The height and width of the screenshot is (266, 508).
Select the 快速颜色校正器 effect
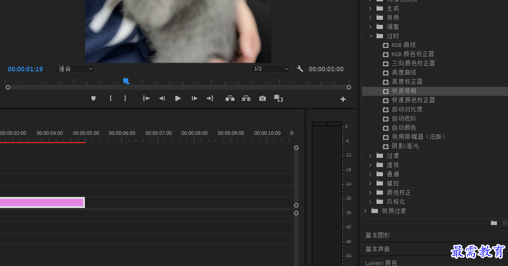pos(413,100)
